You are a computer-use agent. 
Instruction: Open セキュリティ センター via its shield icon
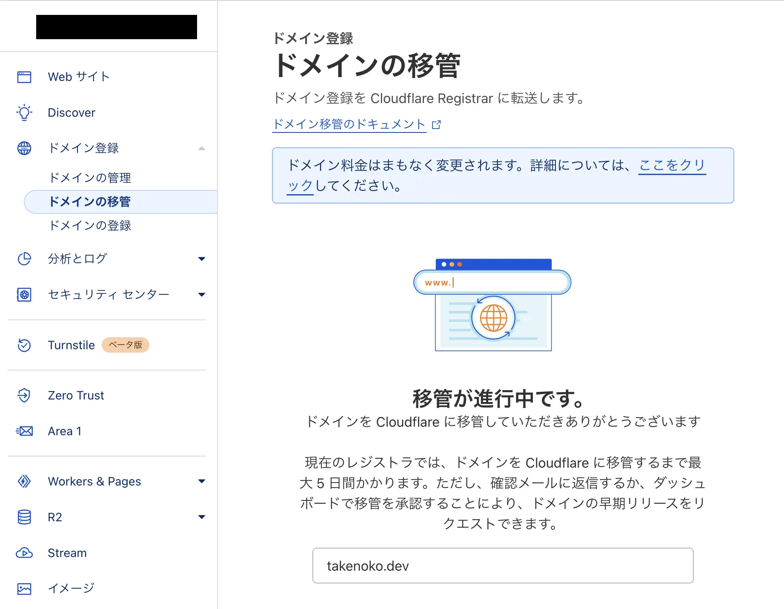(x=24, y=294)
